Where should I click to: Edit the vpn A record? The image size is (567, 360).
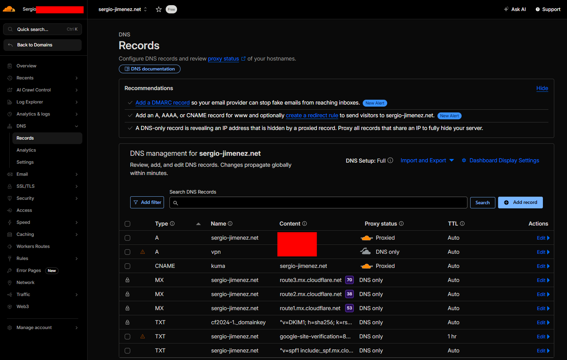click(x=543, y=252)
